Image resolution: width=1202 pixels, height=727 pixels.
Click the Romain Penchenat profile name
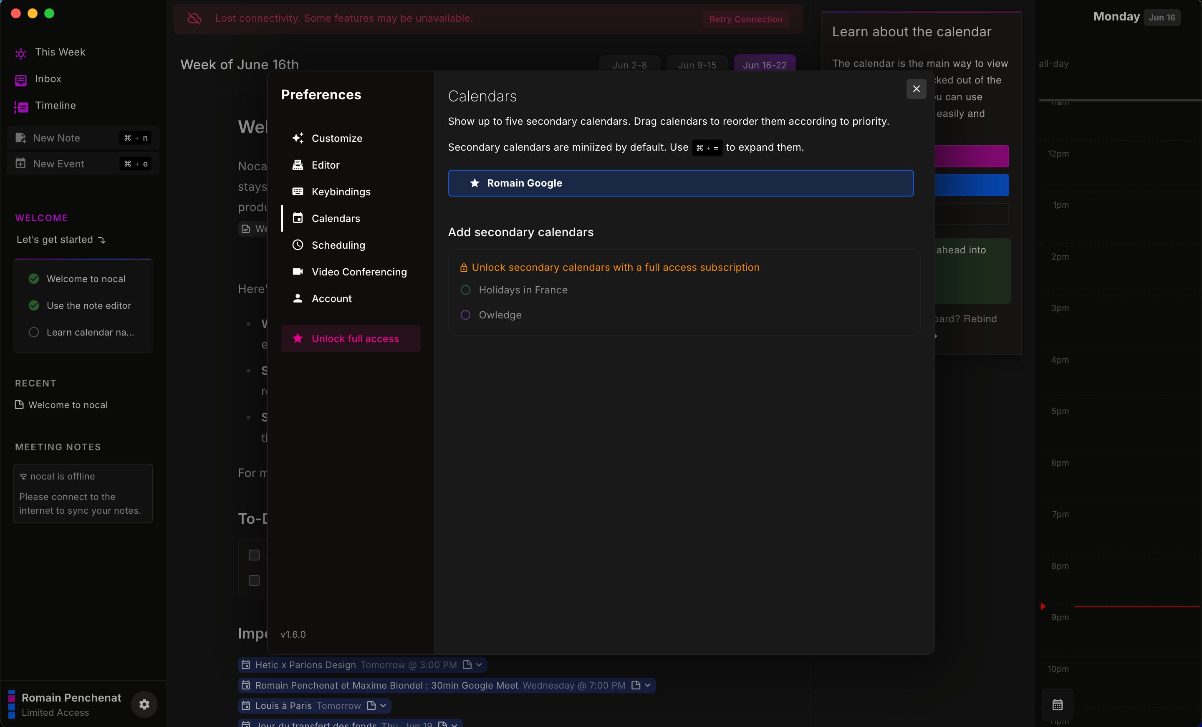coord(71,698)
